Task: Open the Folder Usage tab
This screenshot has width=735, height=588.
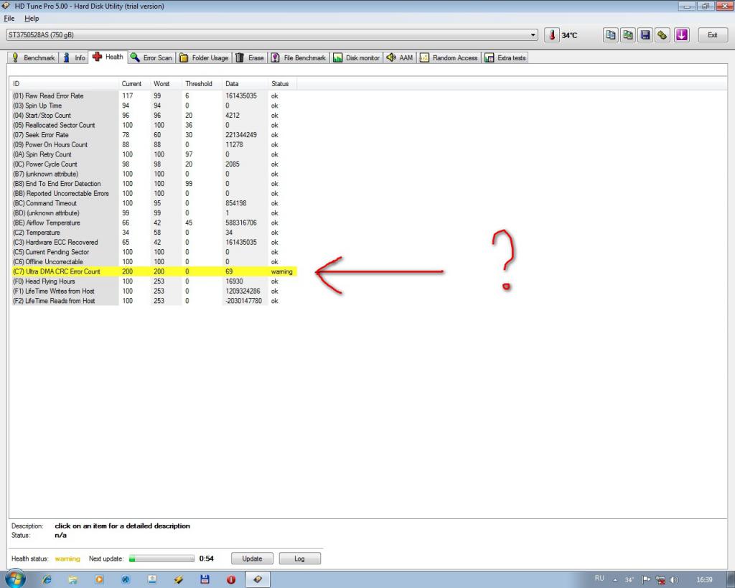Action: pyautogui.click(x=204, y=57)
